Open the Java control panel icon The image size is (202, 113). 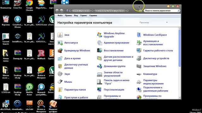click(x=60, y=35)
